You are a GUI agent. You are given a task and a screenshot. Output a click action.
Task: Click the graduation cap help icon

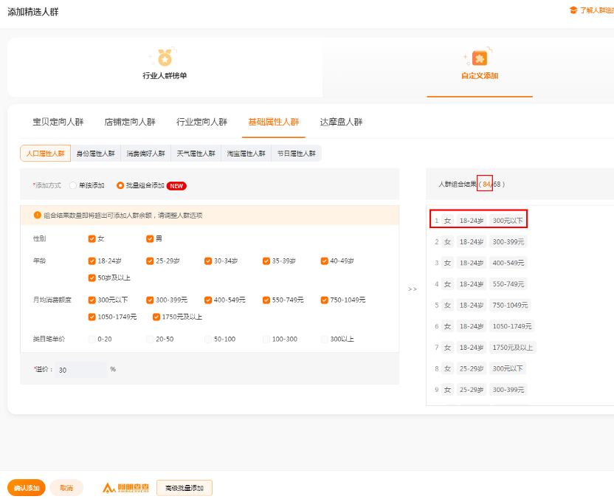click(x=573, y=10)
